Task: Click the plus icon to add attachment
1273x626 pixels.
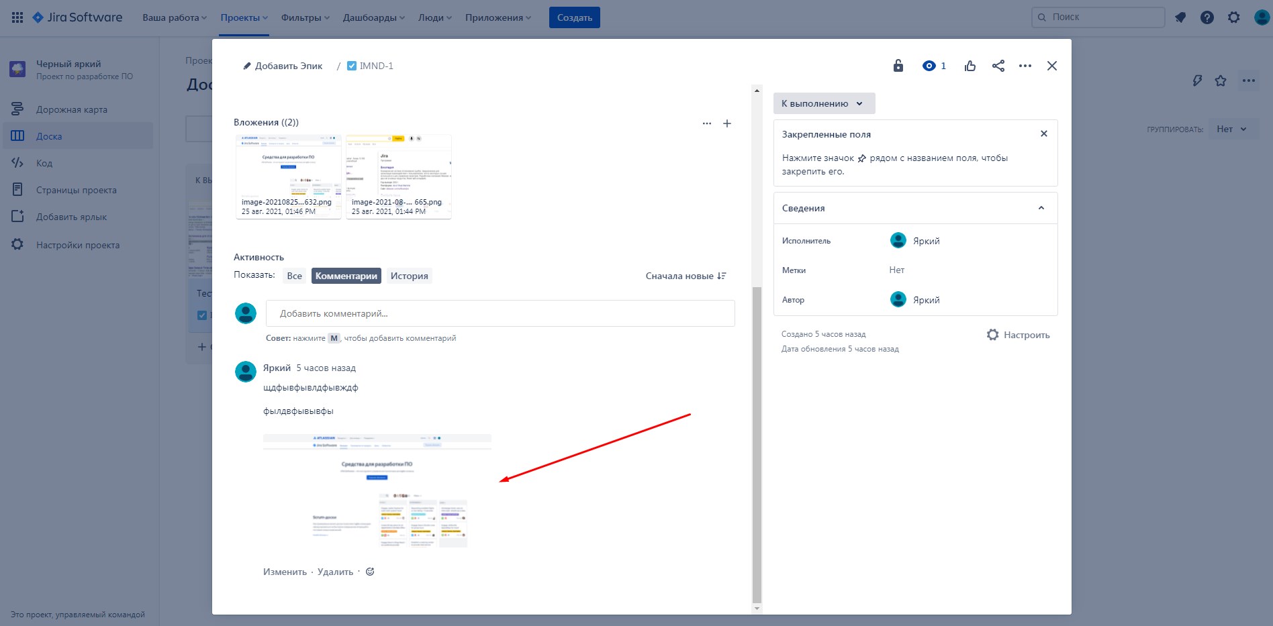Action: (x=726, y=123)
